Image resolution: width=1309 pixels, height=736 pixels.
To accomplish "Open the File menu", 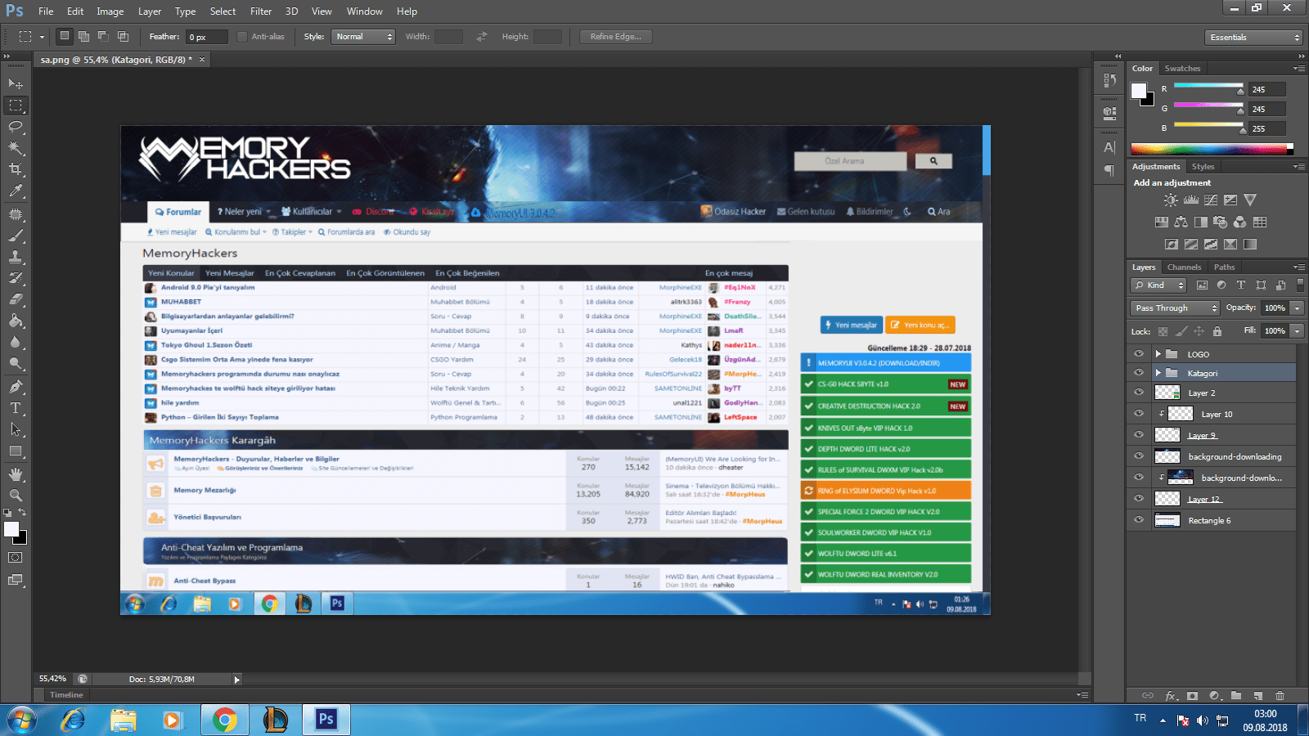I will pos(46,11).
